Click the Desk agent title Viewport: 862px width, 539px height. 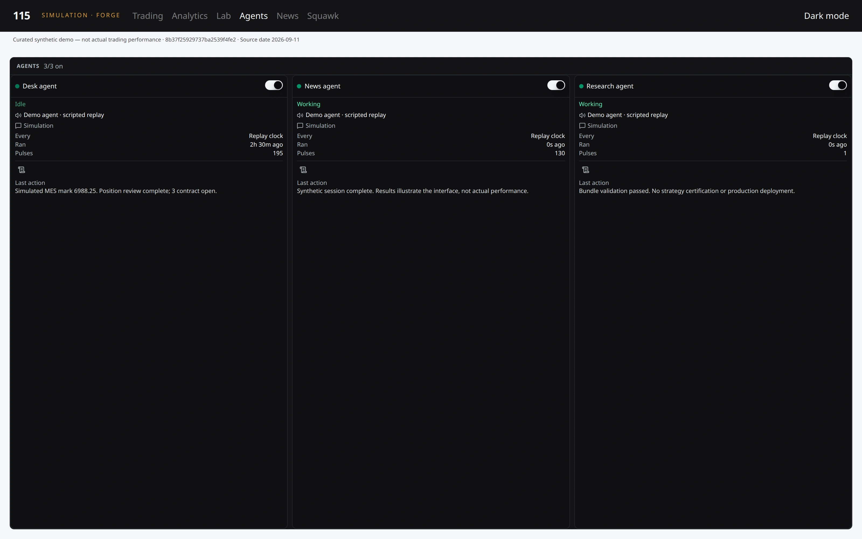pyautogui.click(x=40, y=86)
